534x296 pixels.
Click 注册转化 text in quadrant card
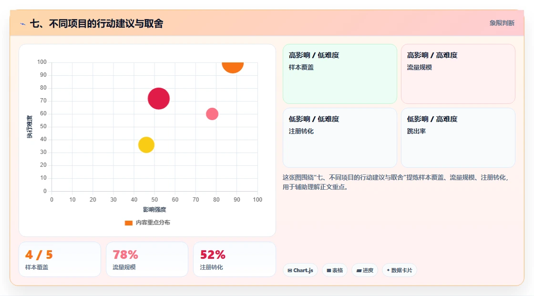point(301,131)
